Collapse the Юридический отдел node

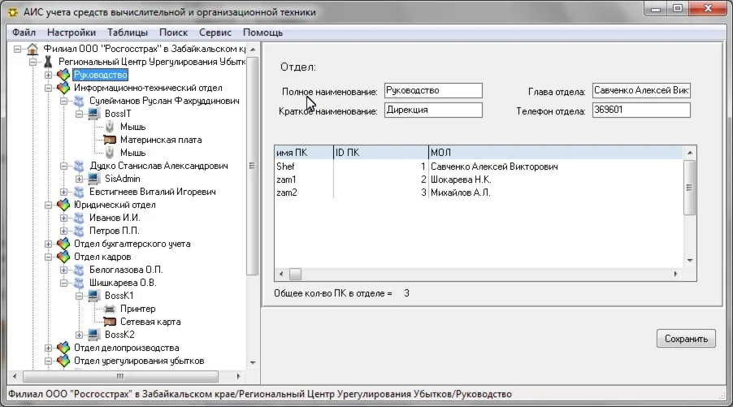pos(48,205)
